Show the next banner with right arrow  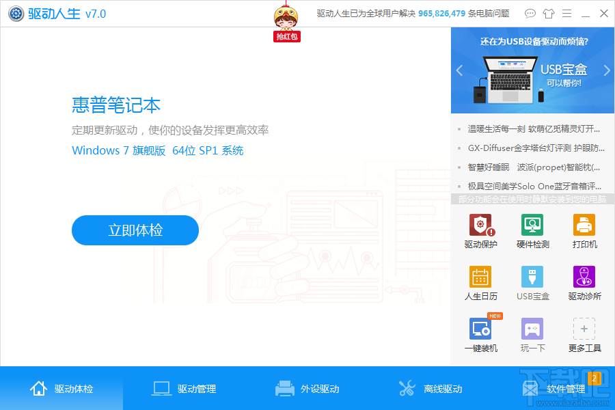pos(607,70)
